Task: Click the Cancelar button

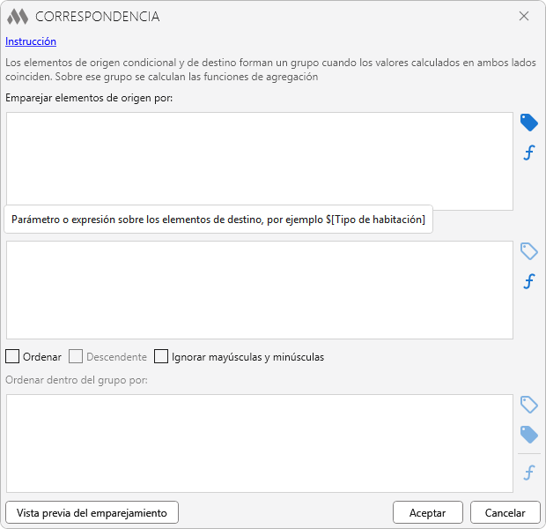Action: pyautogui.click(x=505, y=512)
